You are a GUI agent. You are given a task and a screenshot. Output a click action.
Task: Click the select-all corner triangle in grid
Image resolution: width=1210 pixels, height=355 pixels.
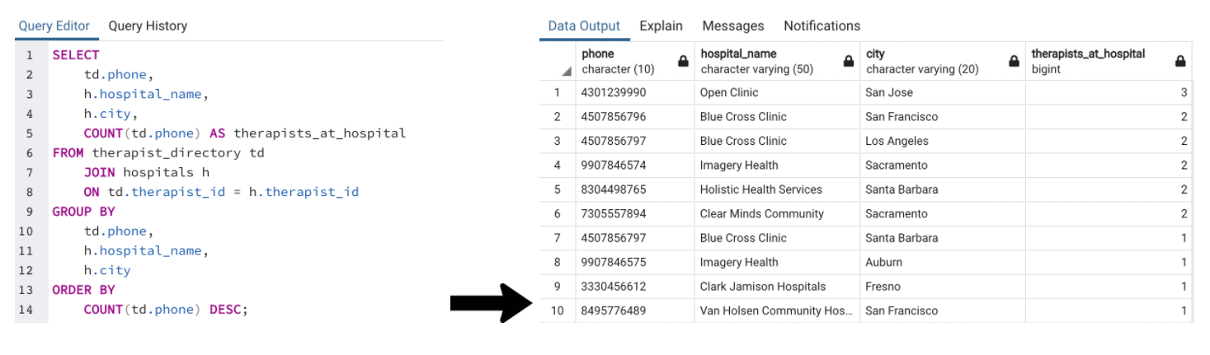tap(567, 71)
